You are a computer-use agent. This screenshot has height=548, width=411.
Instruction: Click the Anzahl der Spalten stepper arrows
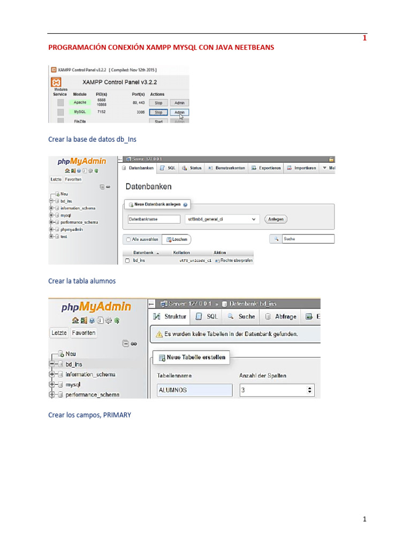[x=309, y=390]
